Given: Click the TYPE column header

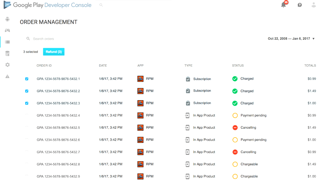Looking at the screenshot, I should click(x=188, y=65).
